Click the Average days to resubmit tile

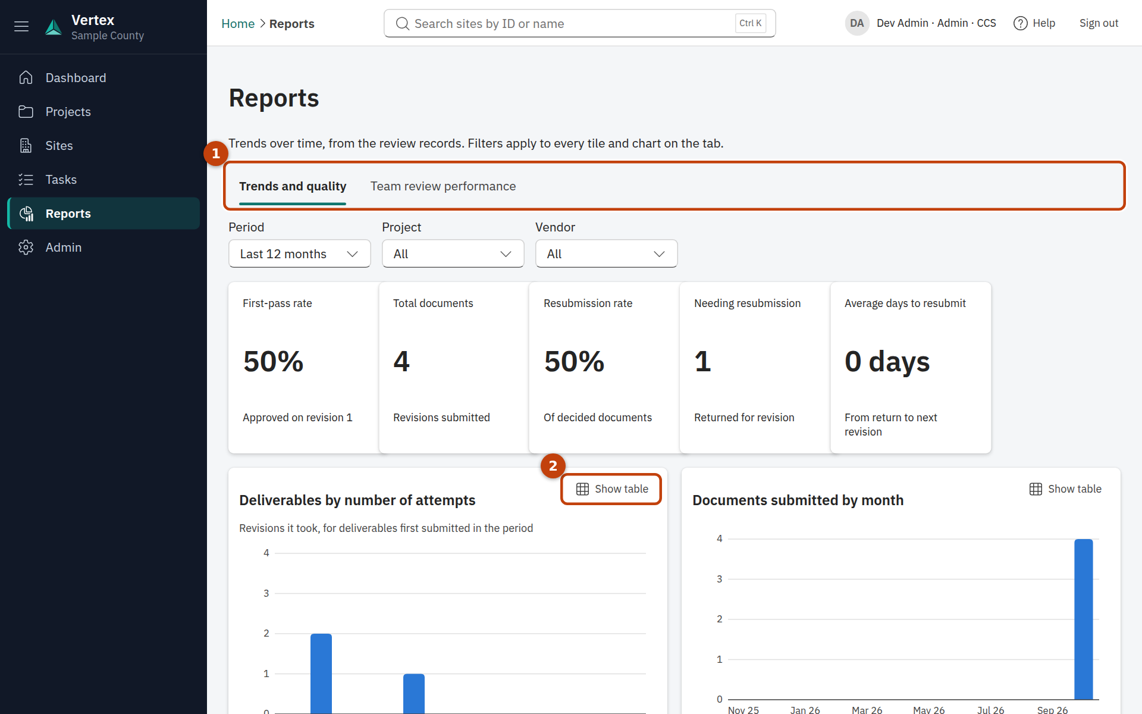[911, 368]
